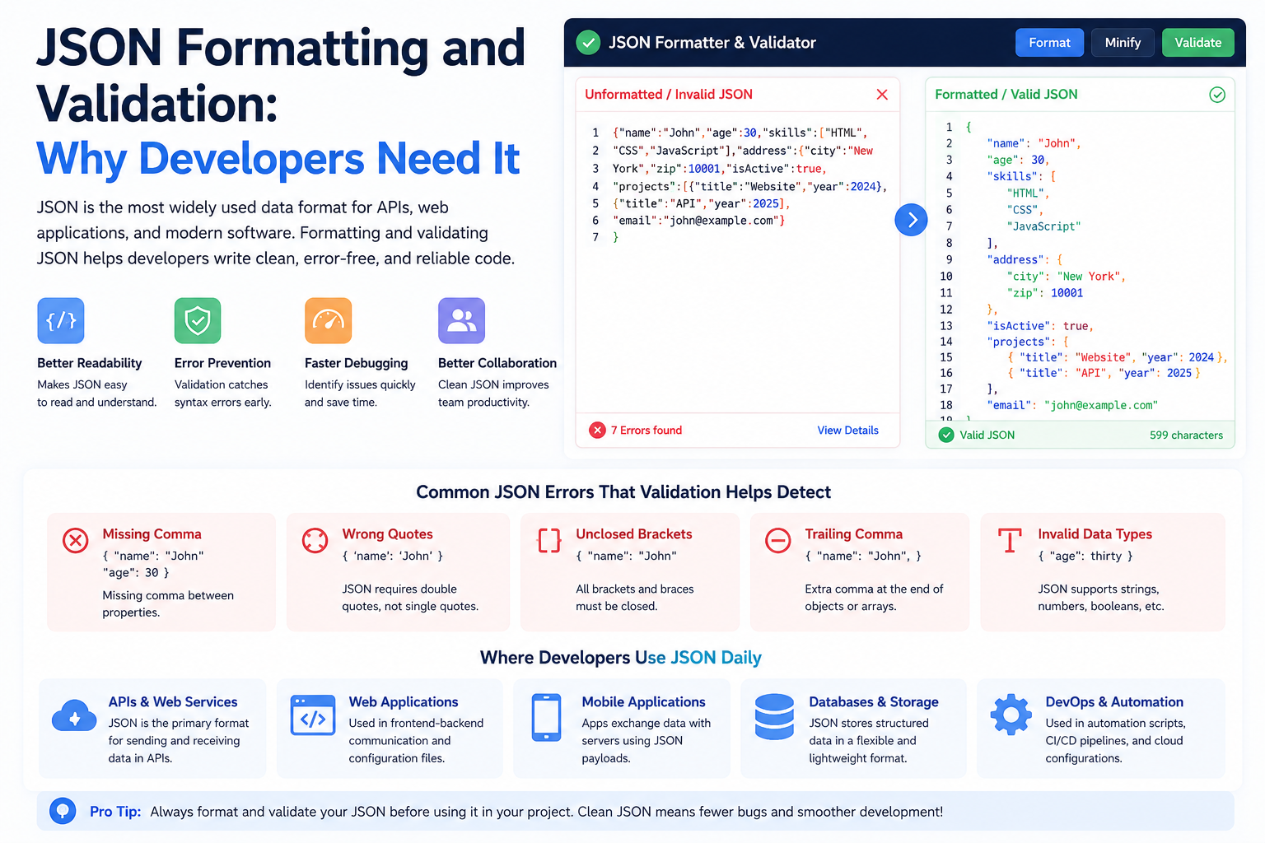This screenshot has height=843, width=1265.
Task: Click the Format button
Action: (1049, 43)
